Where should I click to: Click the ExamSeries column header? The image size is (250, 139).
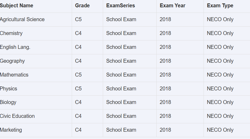pos(121,5)
